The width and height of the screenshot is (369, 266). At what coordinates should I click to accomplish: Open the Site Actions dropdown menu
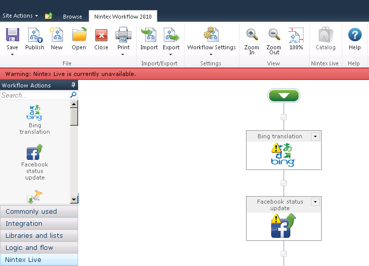tap(20, 16)
